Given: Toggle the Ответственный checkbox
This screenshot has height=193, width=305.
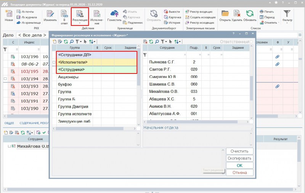Looking at the screenshot, I should point(251,42).
